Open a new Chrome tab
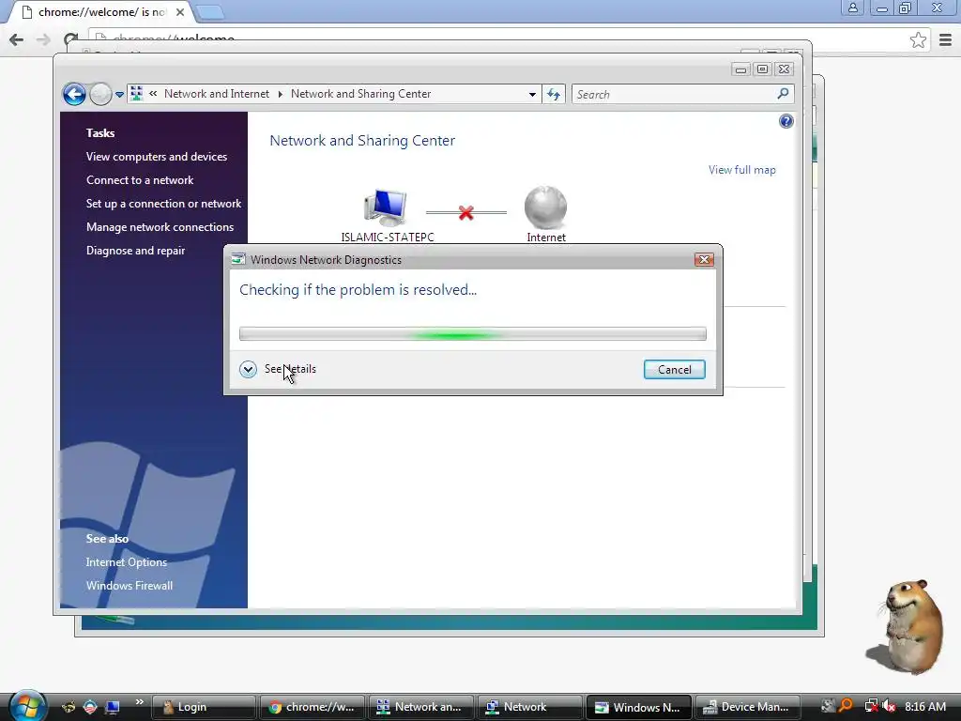 point(210,12)
